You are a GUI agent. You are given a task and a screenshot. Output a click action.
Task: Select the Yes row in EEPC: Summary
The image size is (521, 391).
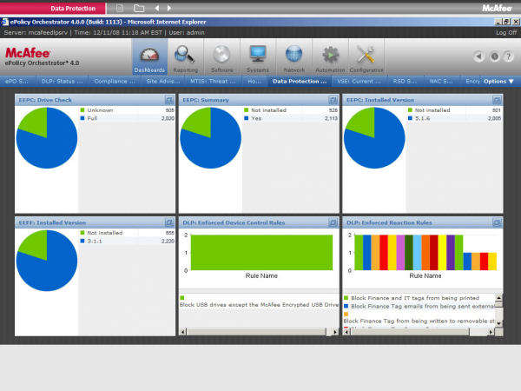tap(291, 118)
